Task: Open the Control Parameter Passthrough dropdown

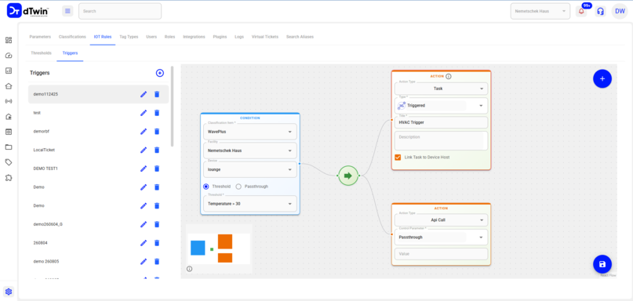Action: click(x=441, y=238)
